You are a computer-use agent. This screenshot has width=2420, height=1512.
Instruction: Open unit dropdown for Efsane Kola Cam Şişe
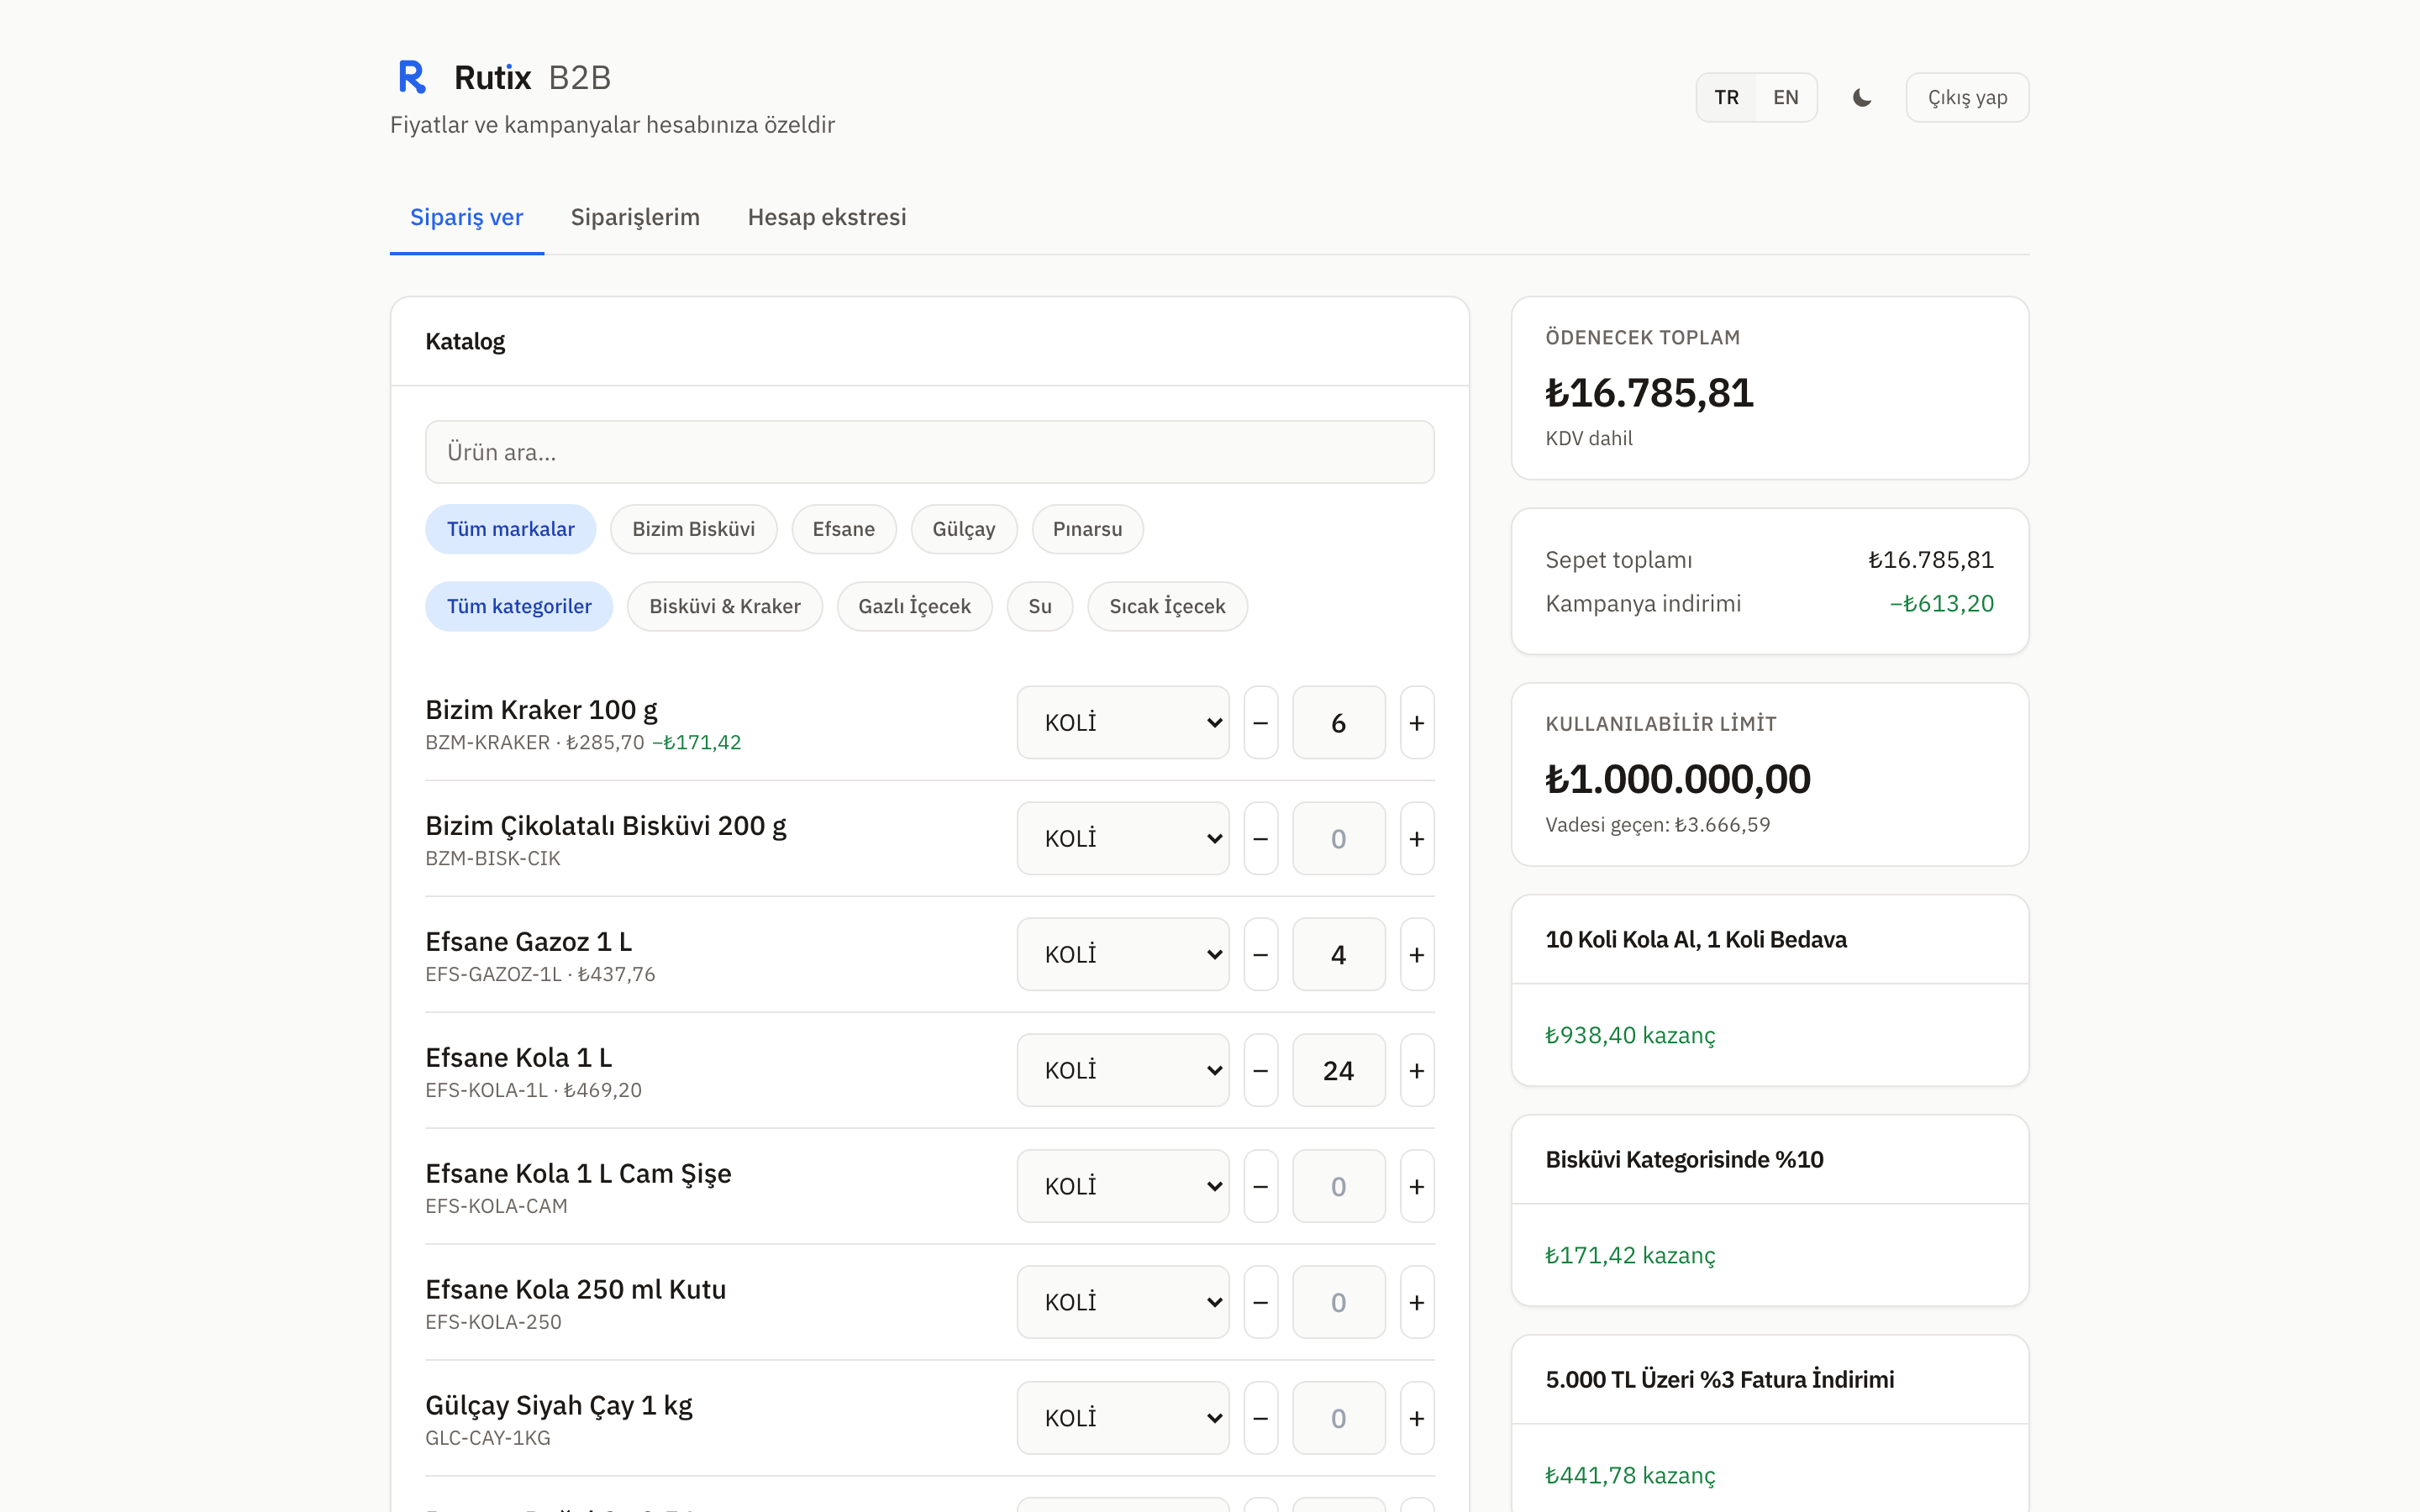[1122, 1186]
